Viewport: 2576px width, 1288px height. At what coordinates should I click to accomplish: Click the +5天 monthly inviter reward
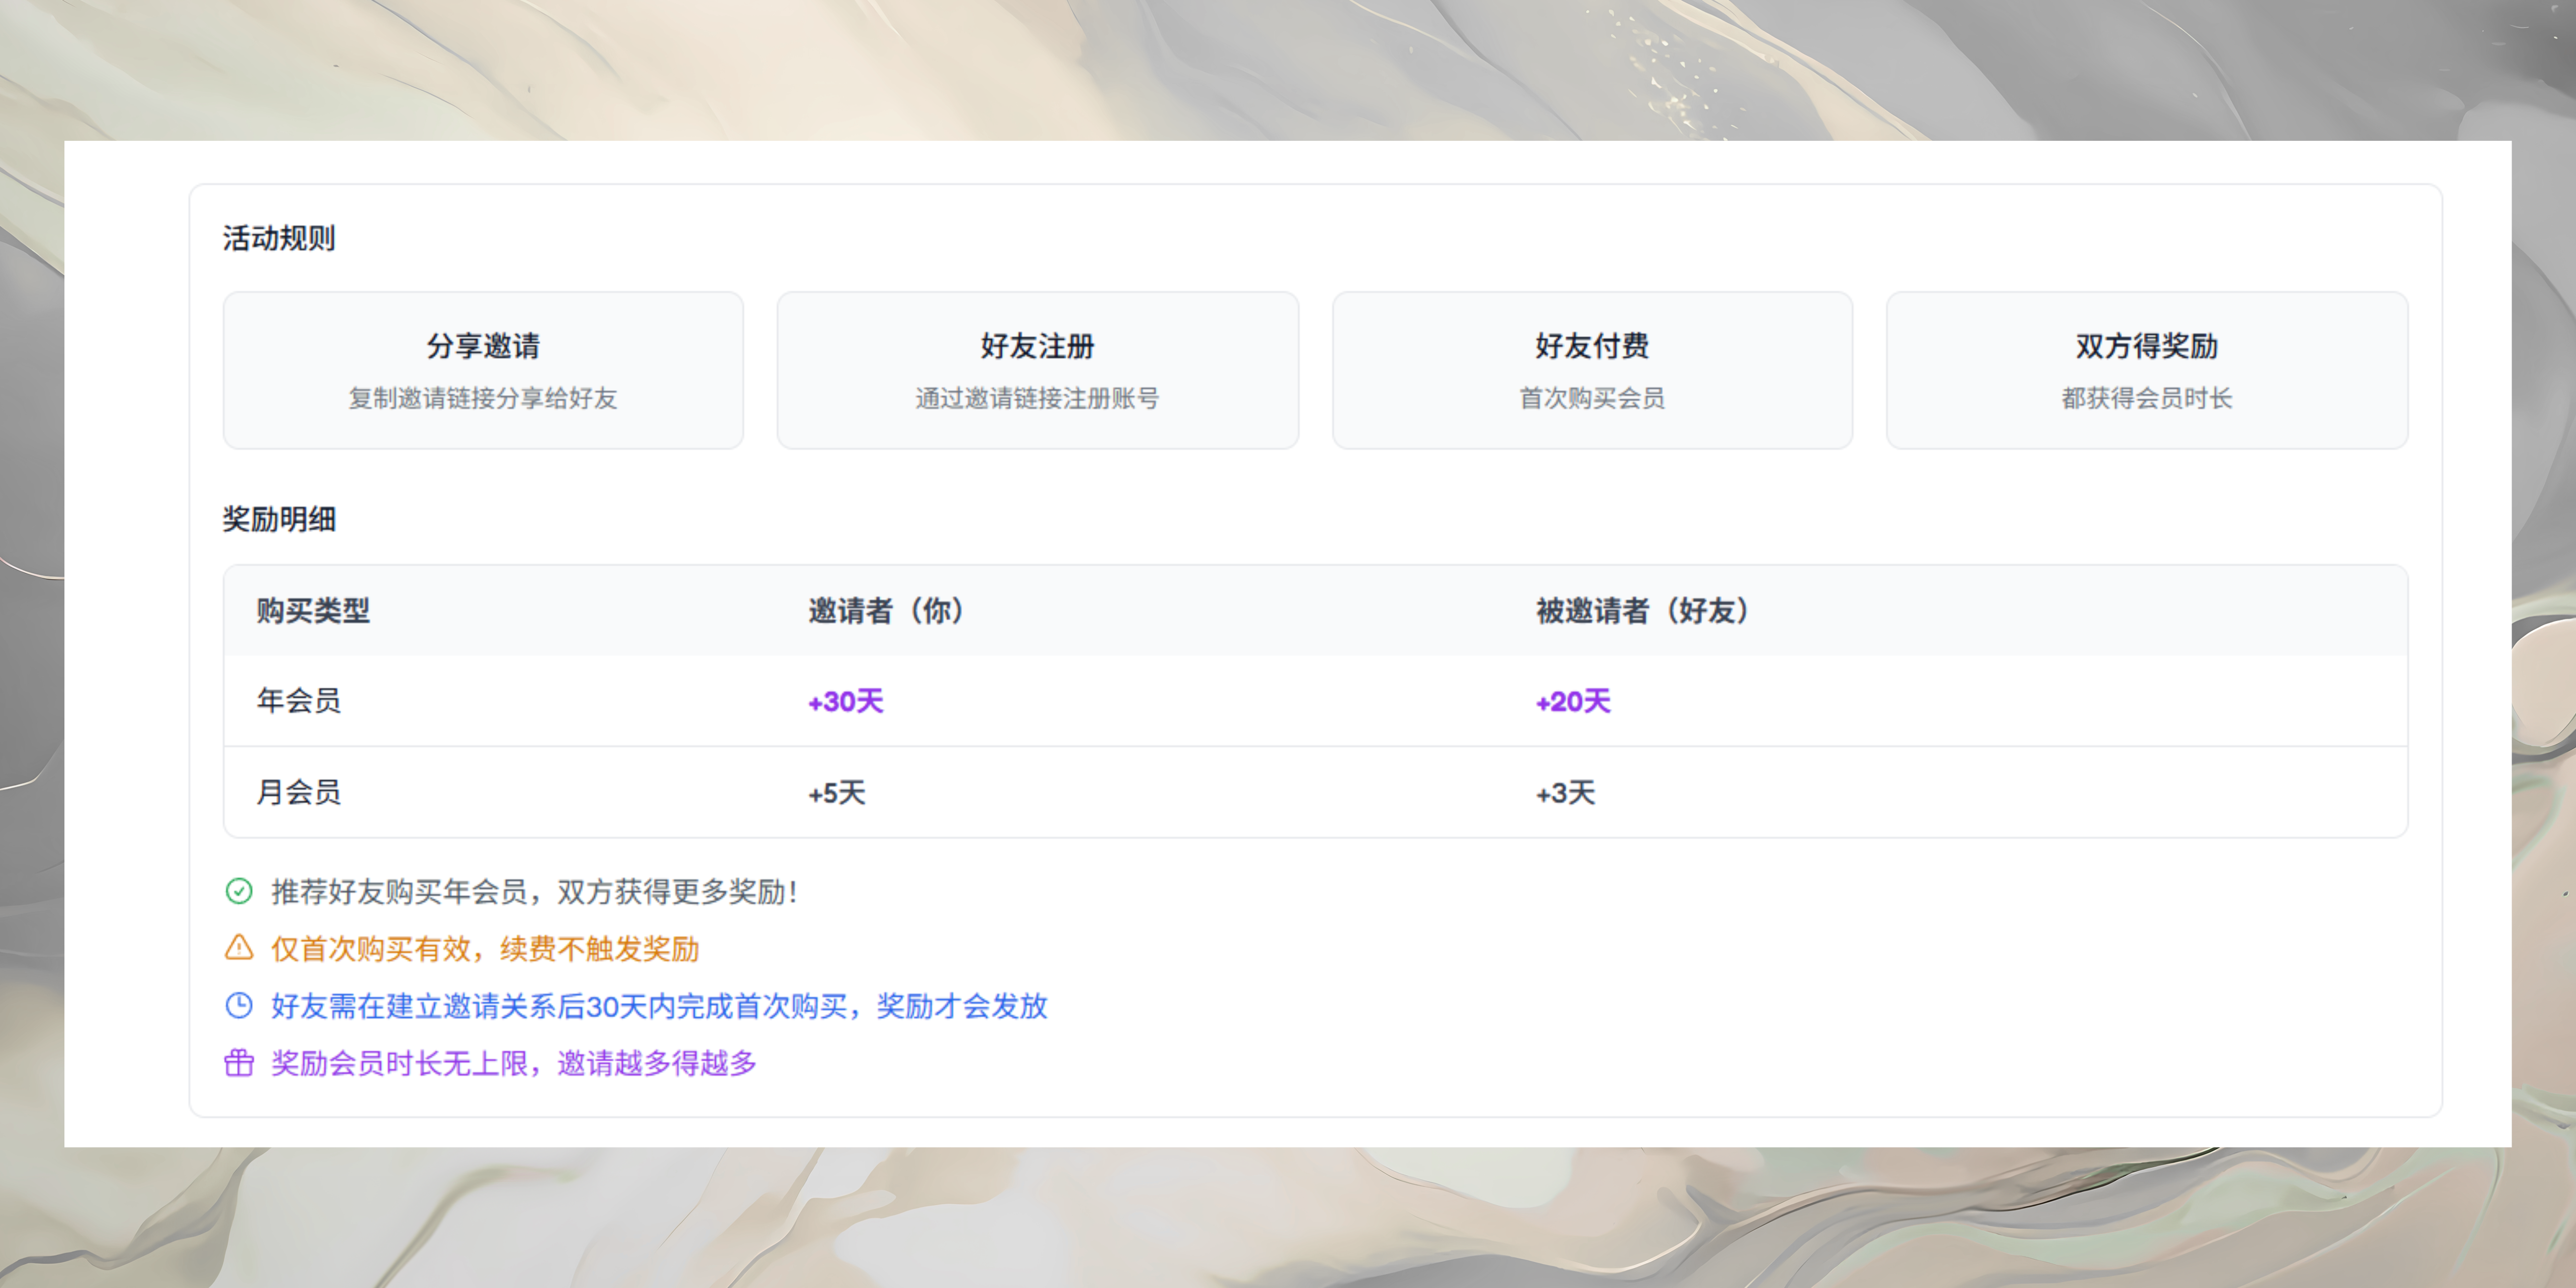[837, 793]
